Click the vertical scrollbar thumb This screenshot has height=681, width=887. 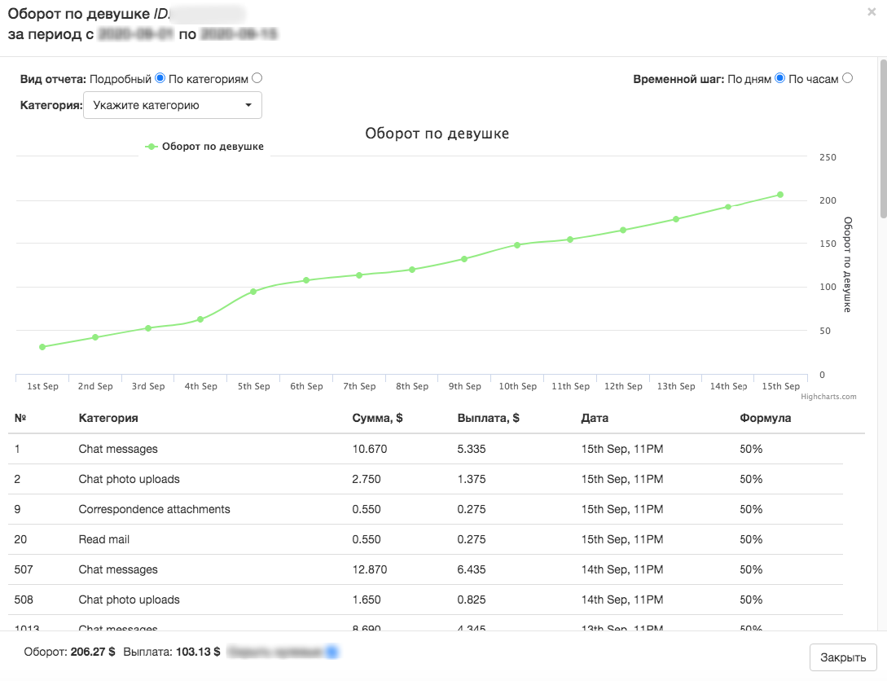[x=883, y=138]
